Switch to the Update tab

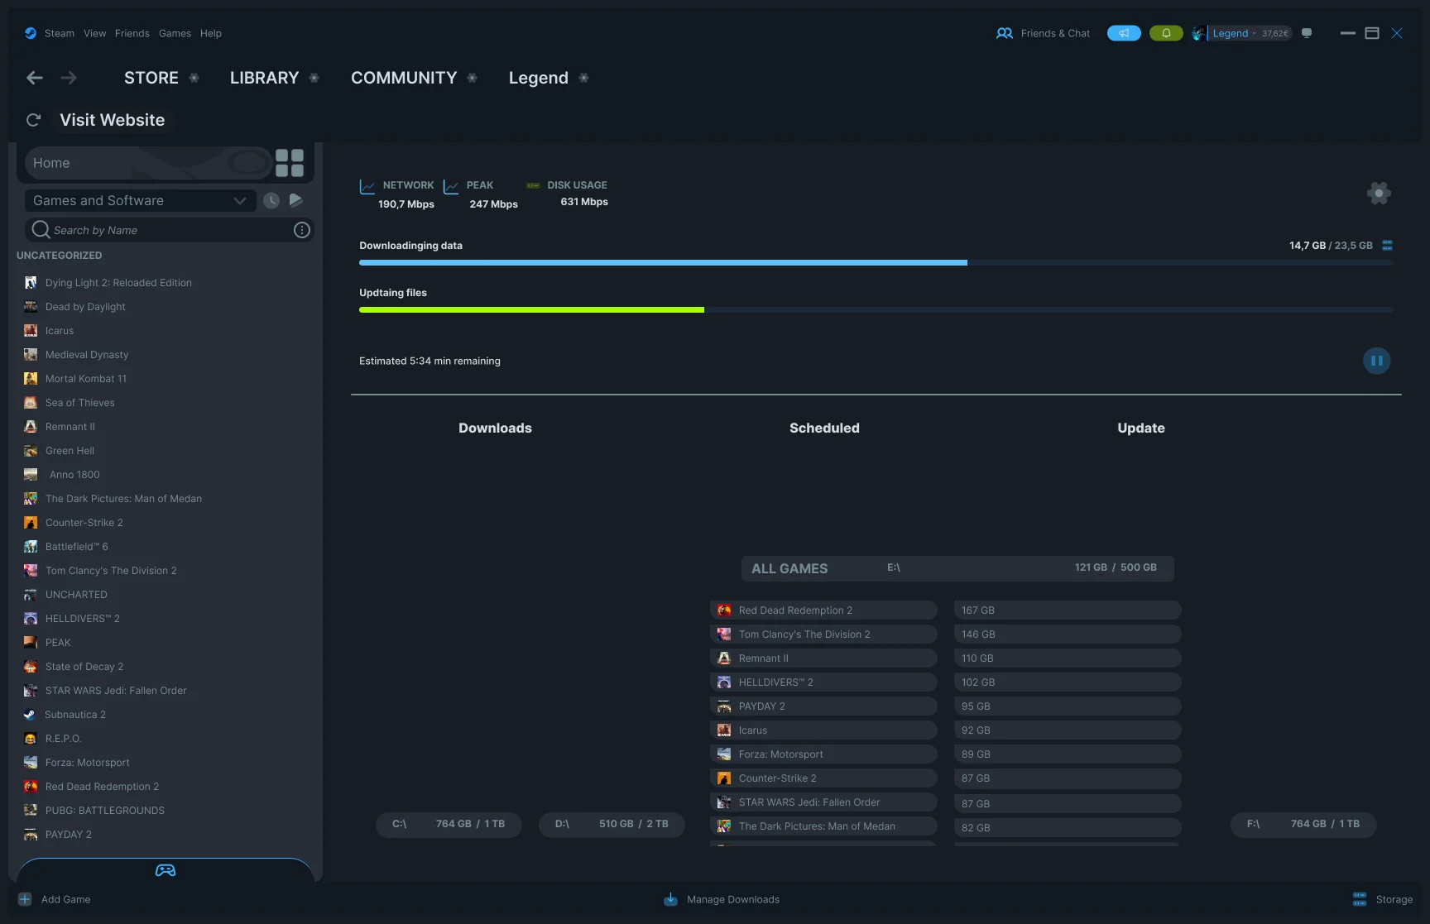pyautogui.click(x=1141, y=428)
